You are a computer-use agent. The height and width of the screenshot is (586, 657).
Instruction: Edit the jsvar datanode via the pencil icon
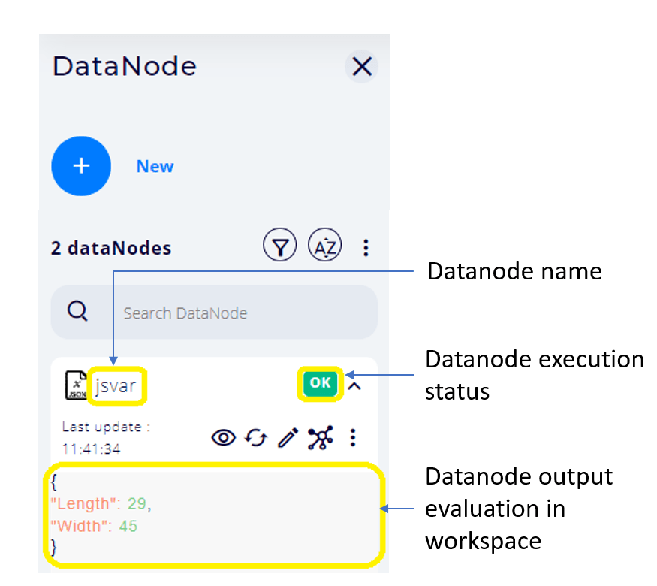pyautogui.click(x=286, y=437)
